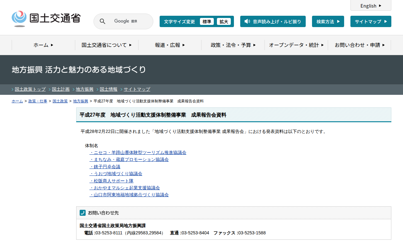Open 国土情報 in the sub-navigation bar
The width and height of the screenshot is (403, 252).
(x=109, y=89)
